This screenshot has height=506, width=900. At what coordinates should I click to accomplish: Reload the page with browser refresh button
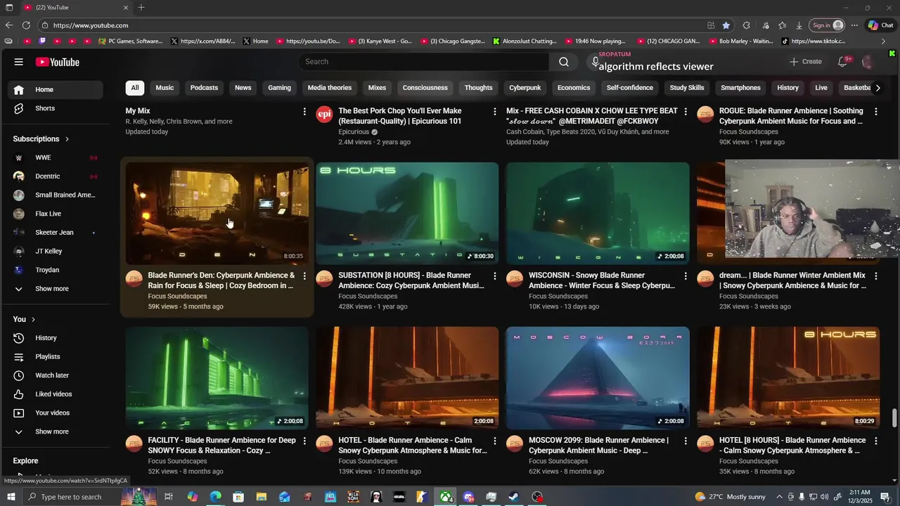pos(26,25)
